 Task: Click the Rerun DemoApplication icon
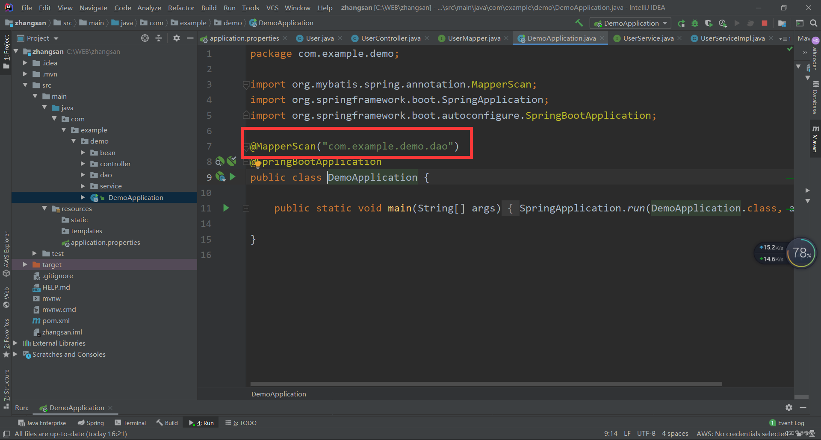[x=682, y=23]
